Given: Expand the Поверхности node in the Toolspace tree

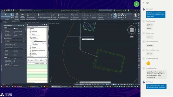Looking at the screenshot, I should pos(29,33).
